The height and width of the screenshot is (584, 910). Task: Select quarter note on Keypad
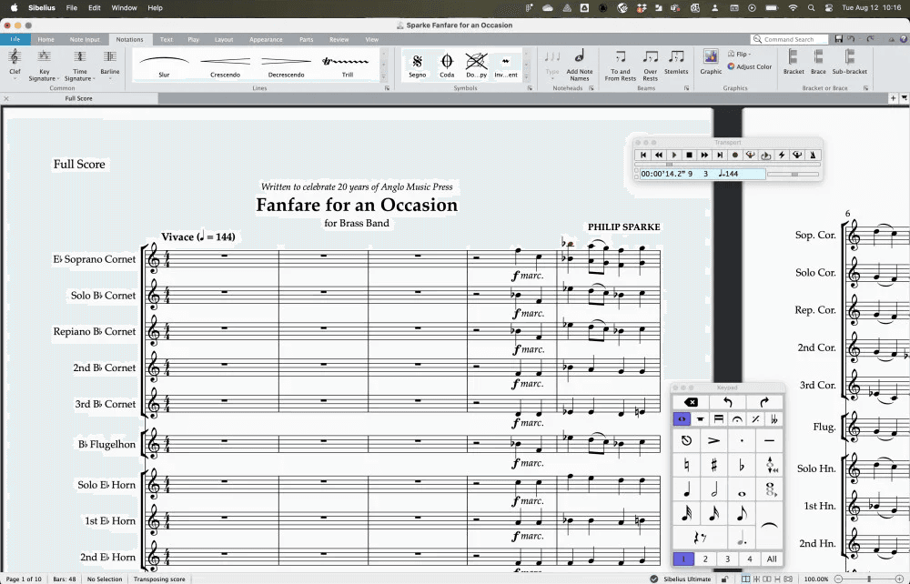[686, 490]
